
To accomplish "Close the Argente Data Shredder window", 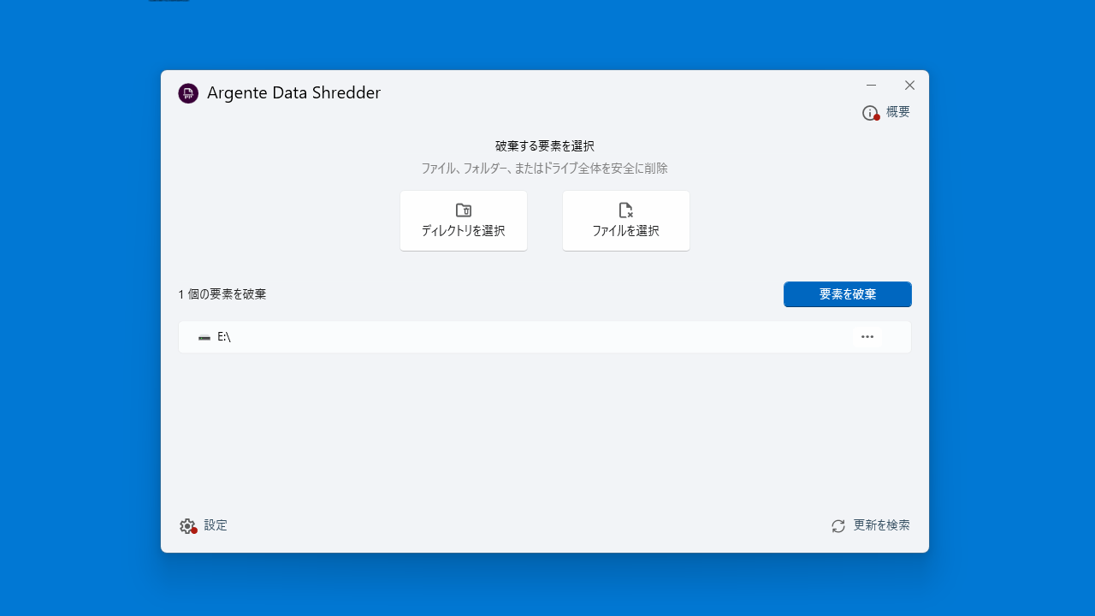I will tap(910, 85).
